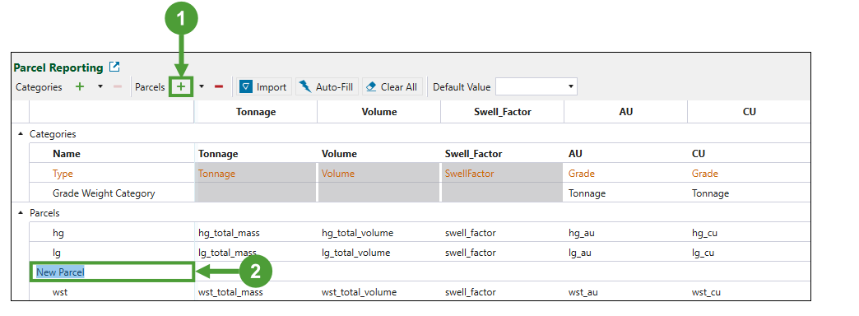
Task: Click the Import button
Action: [263, 86]
